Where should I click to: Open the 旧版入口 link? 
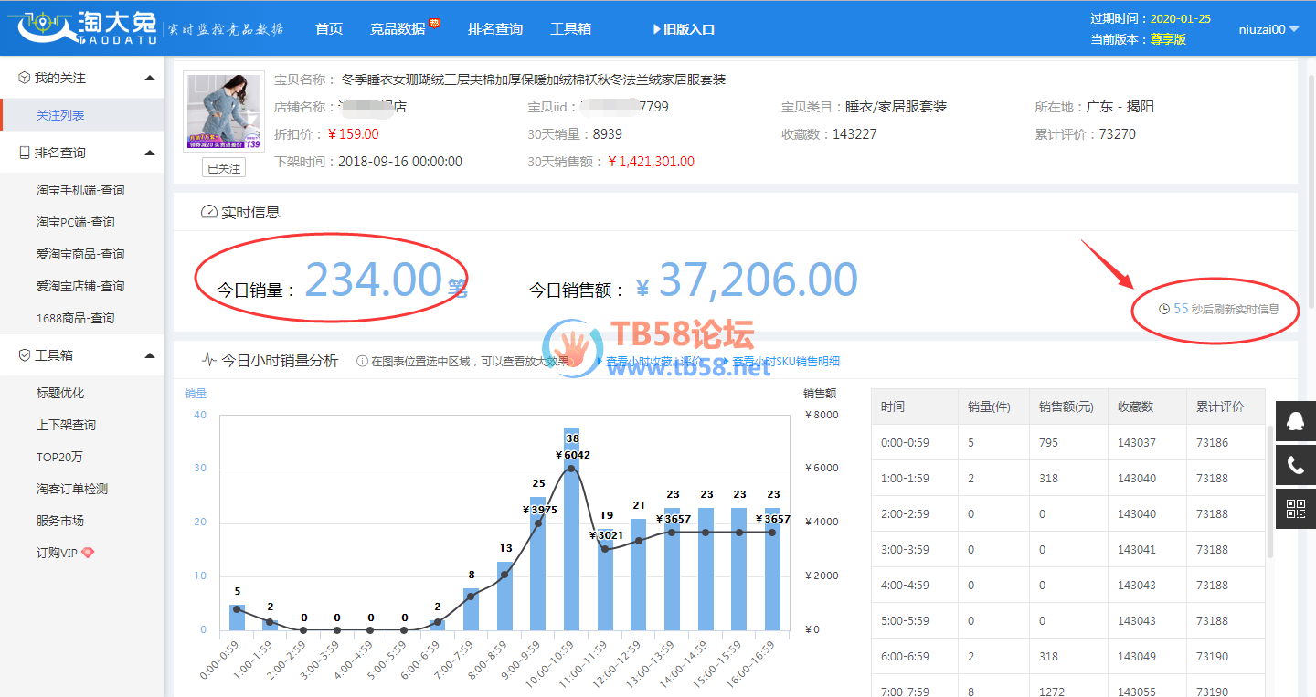(x=685, y=29)
